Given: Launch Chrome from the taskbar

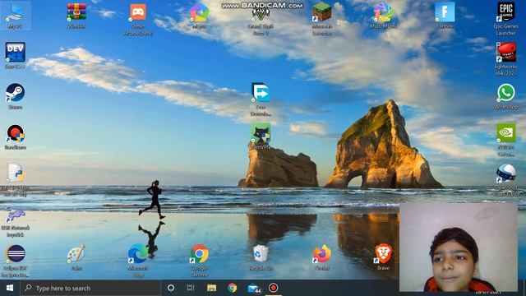Looking at the screenshot, I should 232,288.
